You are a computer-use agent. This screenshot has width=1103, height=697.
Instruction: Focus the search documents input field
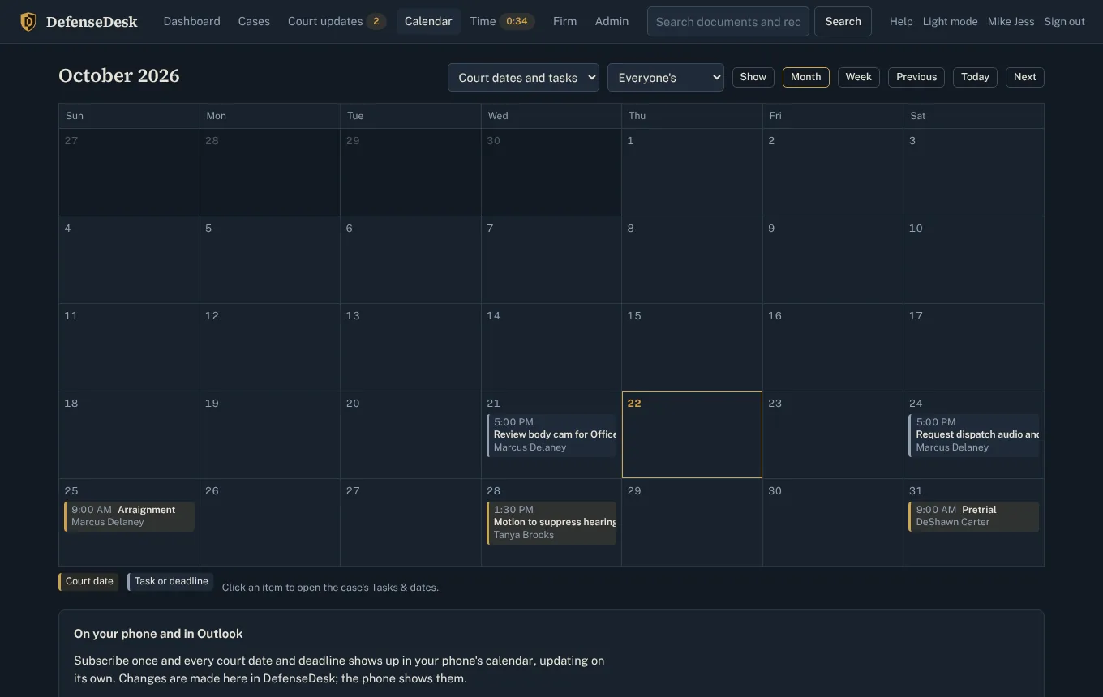(x=728, y=22)
